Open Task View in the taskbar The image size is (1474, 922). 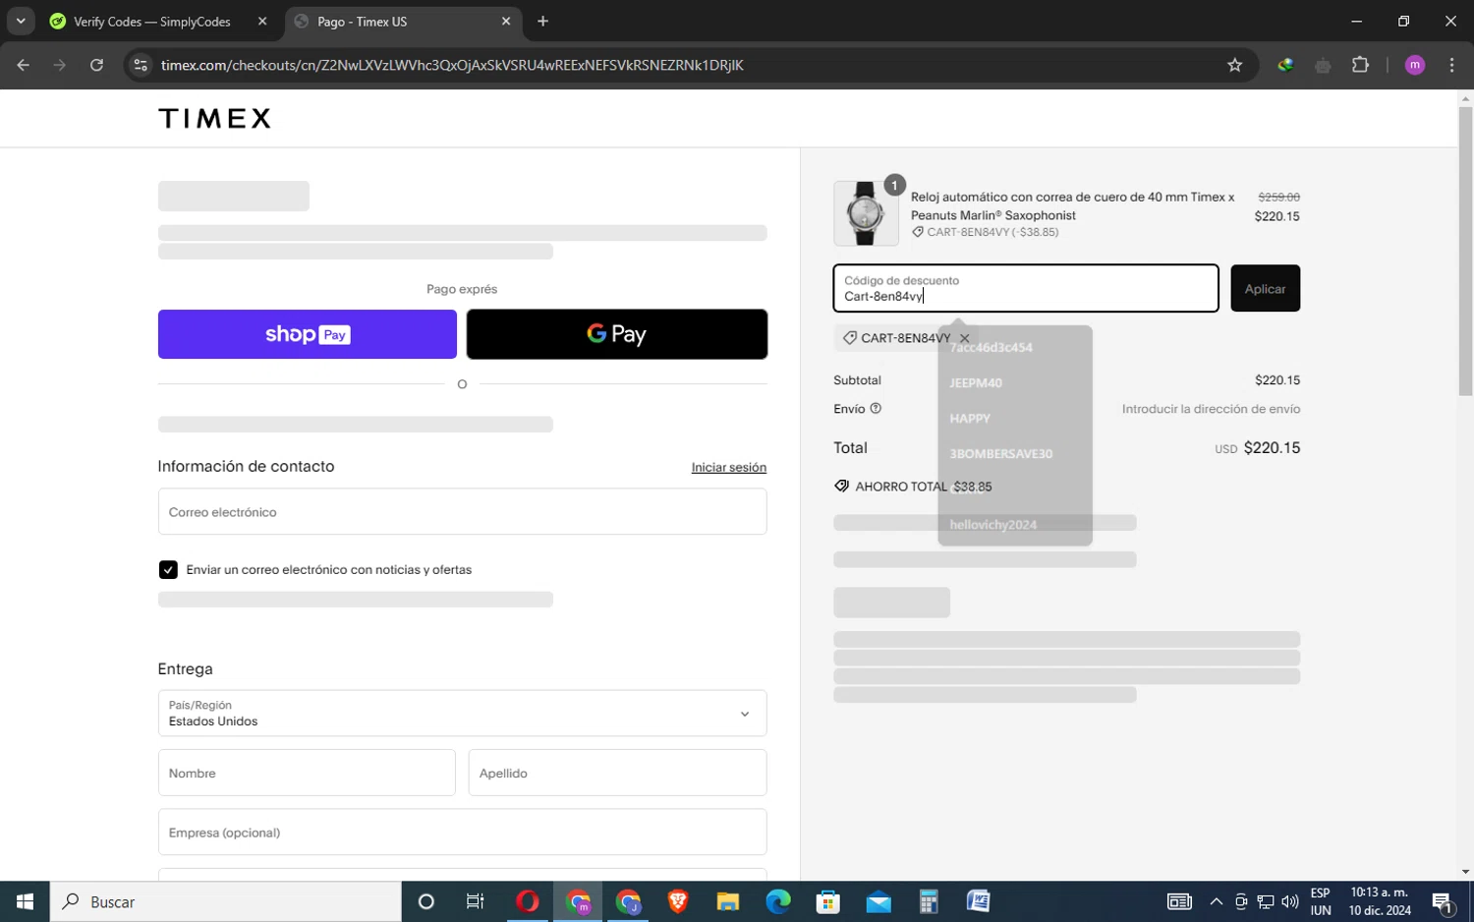click(476, 901)
